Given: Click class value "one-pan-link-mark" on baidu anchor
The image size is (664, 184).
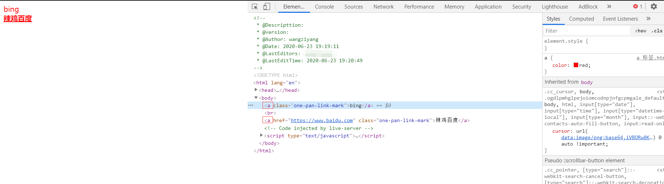Looking at the screenshot, I should coord(404,121).
